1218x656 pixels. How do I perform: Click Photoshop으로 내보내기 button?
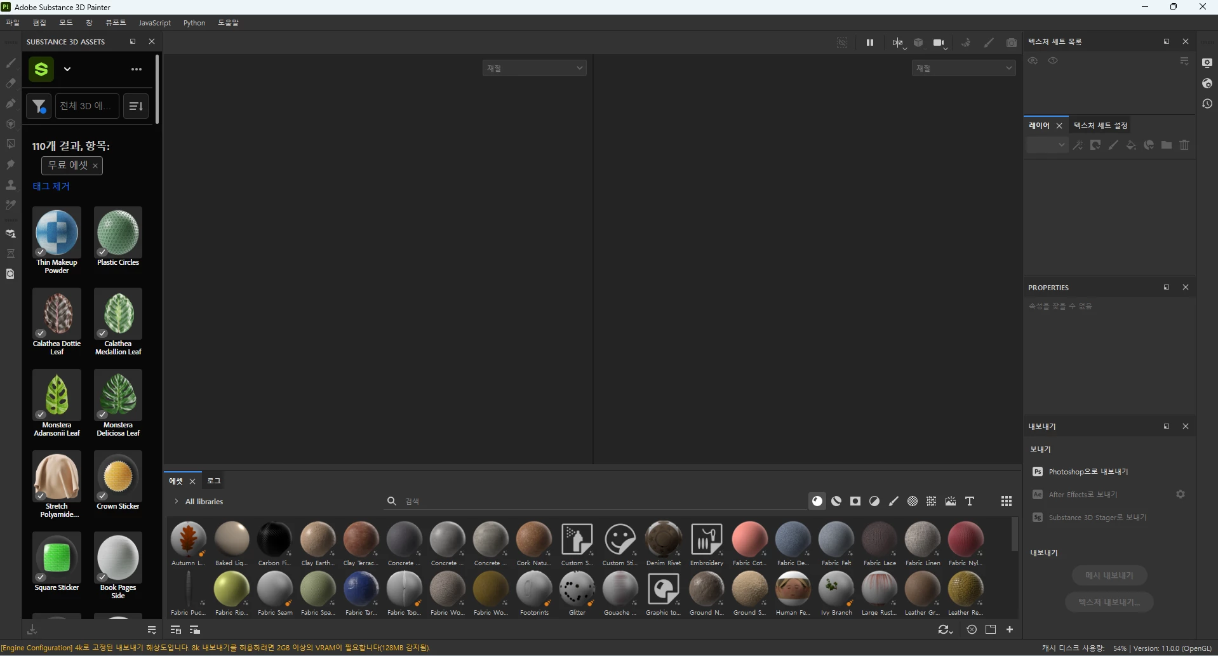[1088, 472]
